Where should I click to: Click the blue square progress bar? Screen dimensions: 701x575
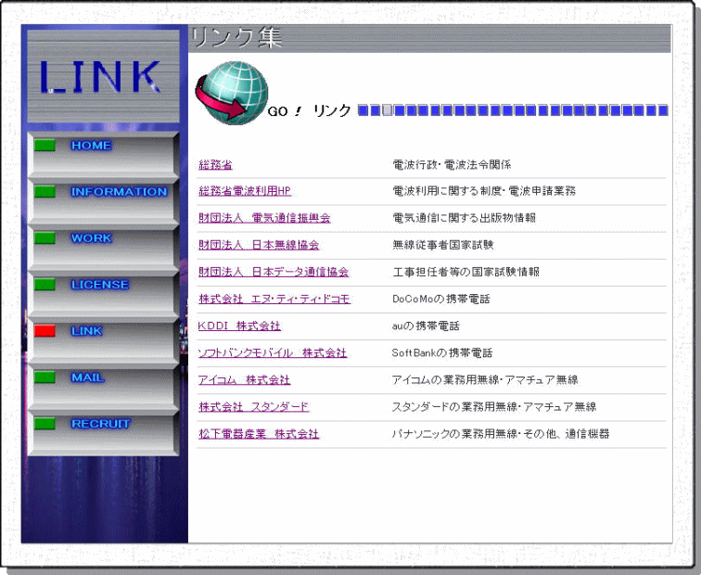tap(513, 110)
